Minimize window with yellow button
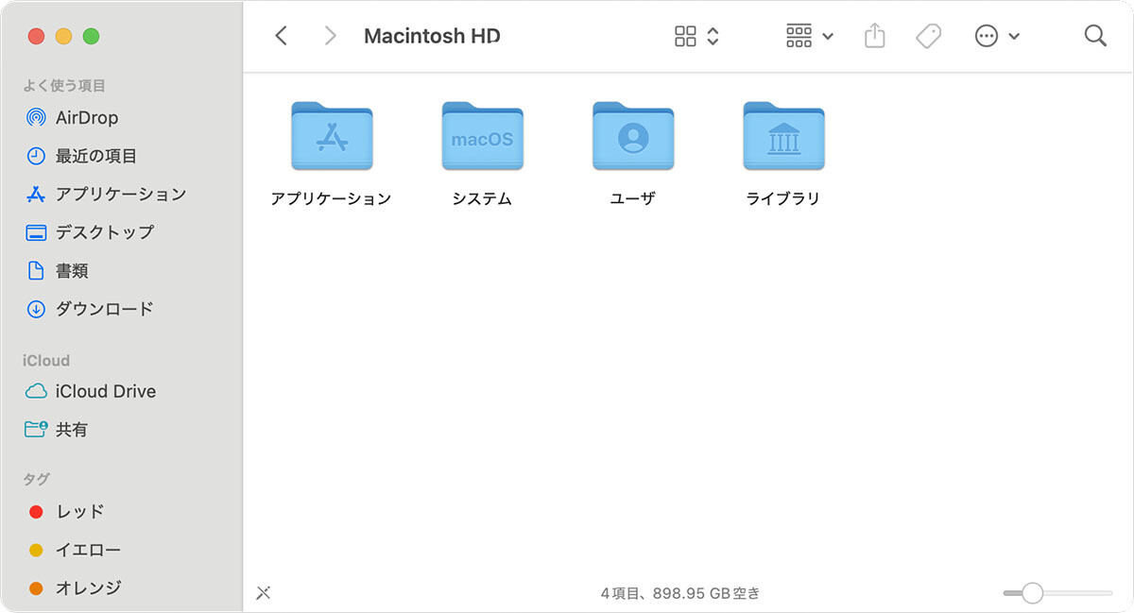The width and height of the screenshot is (1134, 613). coord(63,37)
